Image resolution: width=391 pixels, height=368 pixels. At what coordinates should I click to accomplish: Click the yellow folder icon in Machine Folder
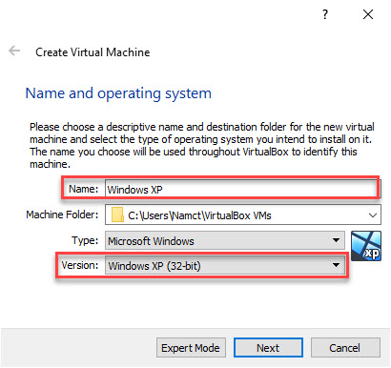[117, 215]
